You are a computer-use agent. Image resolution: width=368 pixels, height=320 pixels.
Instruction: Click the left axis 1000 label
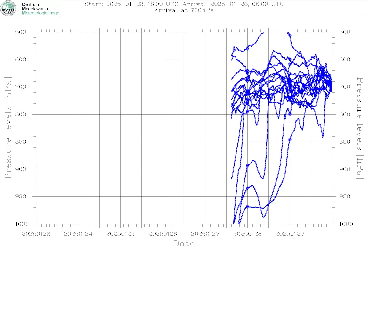pos(22,224)
